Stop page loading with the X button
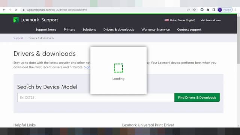Screen dimensions: 240x135 coord(16,10)
